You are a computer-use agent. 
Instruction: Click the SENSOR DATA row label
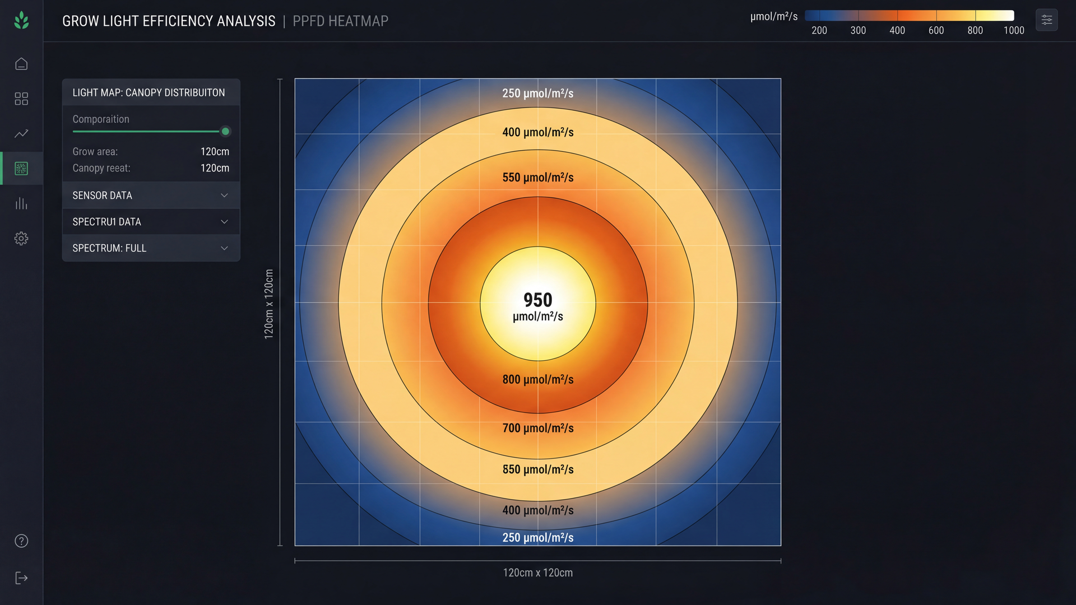pos(102,196)
